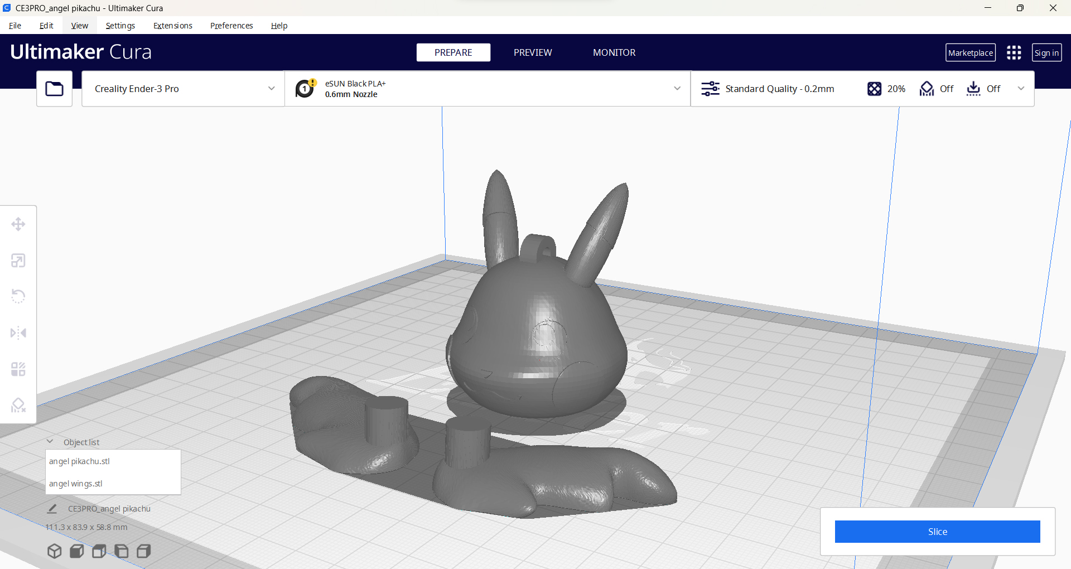Viewport: 1071px width, 569px height.
Task: Open the Ultimaker apps grid icon
Action: (x=1014, y=53)
